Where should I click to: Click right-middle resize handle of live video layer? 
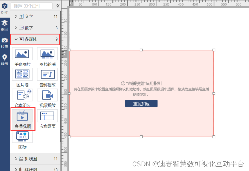pyautogui.click(x=214, y=93)
